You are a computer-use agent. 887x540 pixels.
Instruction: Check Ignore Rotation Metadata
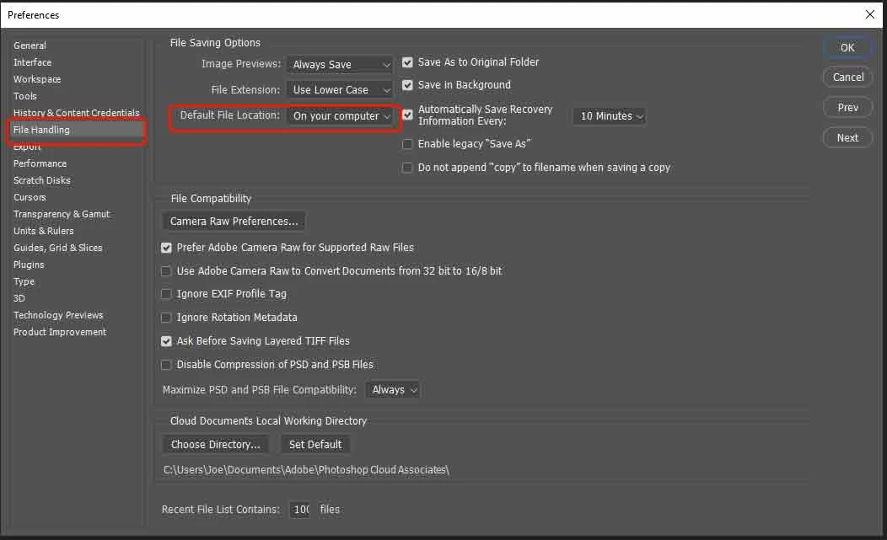166,318
